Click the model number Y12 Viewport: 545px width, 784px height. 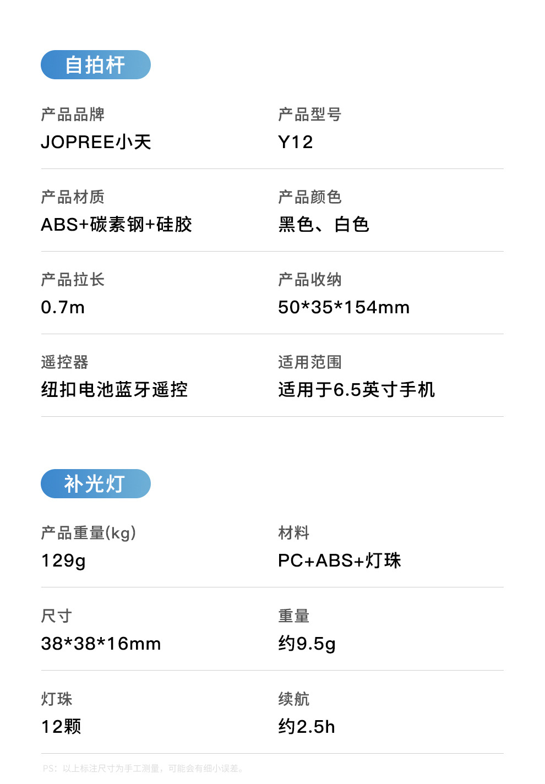click(x=296, y=142)
